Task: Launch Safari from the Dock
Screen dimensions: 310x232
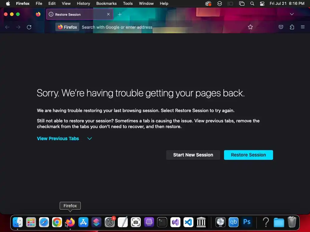Action: 44,222
